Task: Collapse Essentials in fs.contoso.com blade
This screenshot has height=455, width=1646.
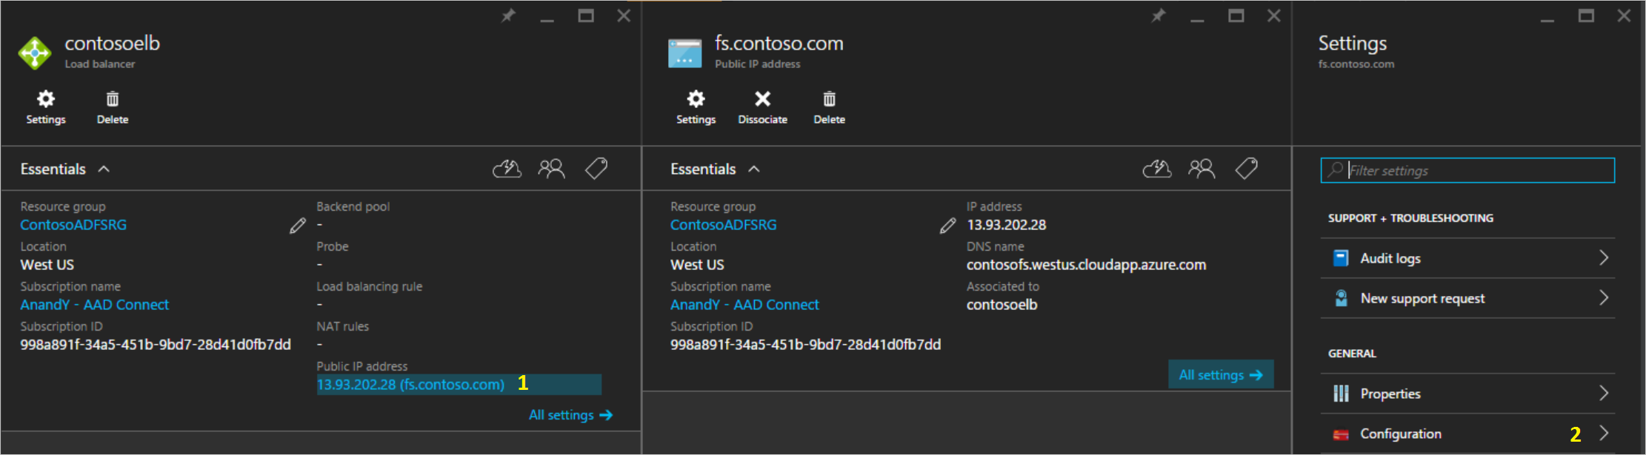Action: 754,169
